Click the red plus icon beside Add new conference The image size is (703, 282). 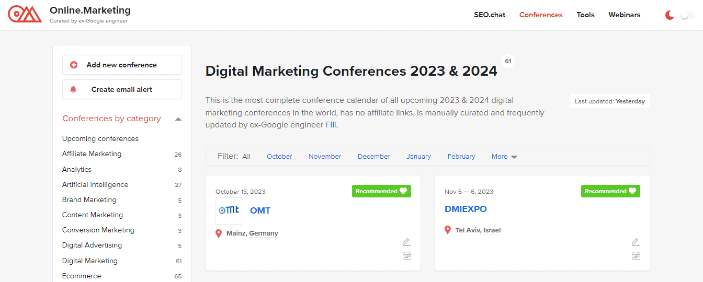click(74, 65)
